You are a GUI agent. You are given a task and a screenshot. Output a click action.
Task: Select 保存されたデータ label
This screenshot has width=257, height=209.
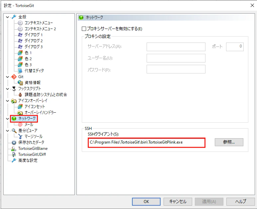coord(31,143)
